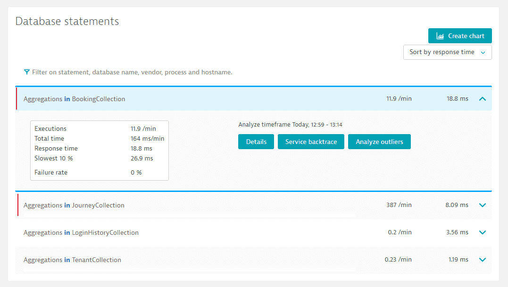Click the 3.56 ms response time value
This screenshot has height=287, width=508.
457,232
